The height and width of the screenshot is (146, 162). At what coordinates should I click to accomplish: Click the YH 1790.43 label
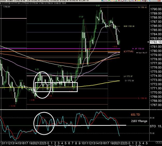[142, 8]
